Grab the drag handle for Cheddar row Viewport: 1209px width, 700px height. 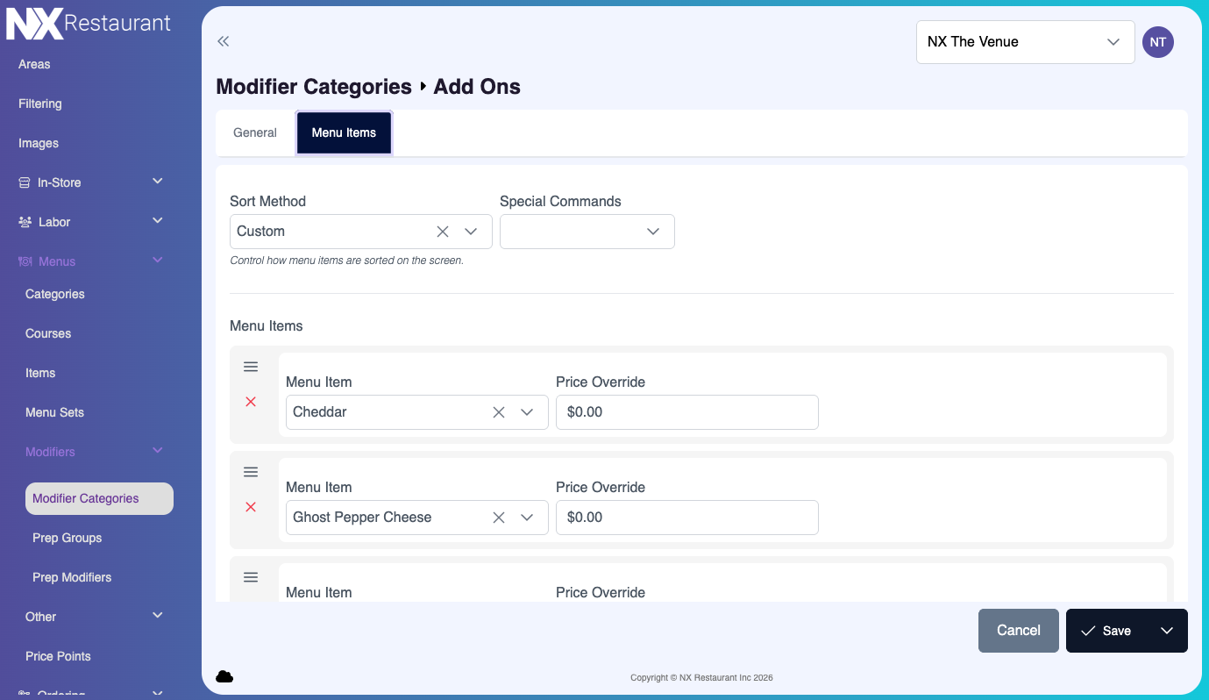point(251,367)
